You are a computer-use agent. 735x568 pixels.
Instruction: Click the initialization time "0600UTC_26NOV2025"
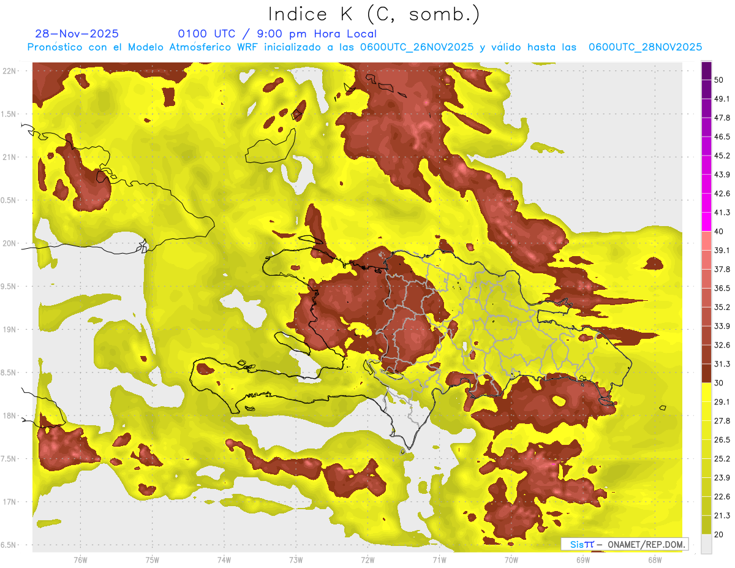coord(417,47)
